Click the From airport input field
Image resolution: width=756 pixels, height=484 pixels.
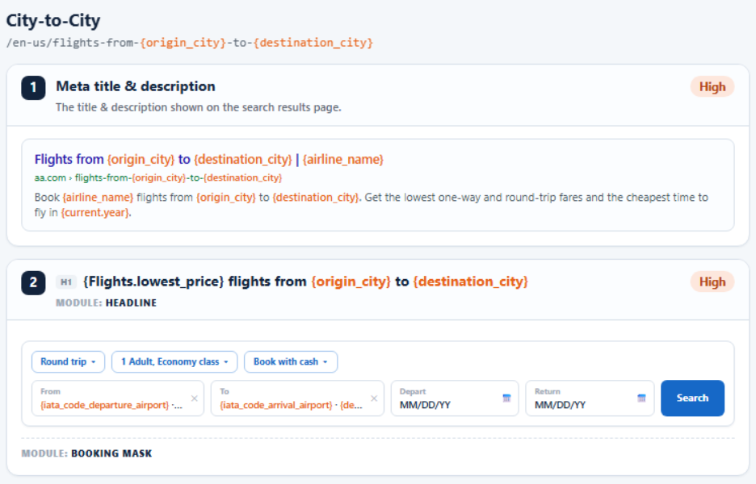coord(118,398)
